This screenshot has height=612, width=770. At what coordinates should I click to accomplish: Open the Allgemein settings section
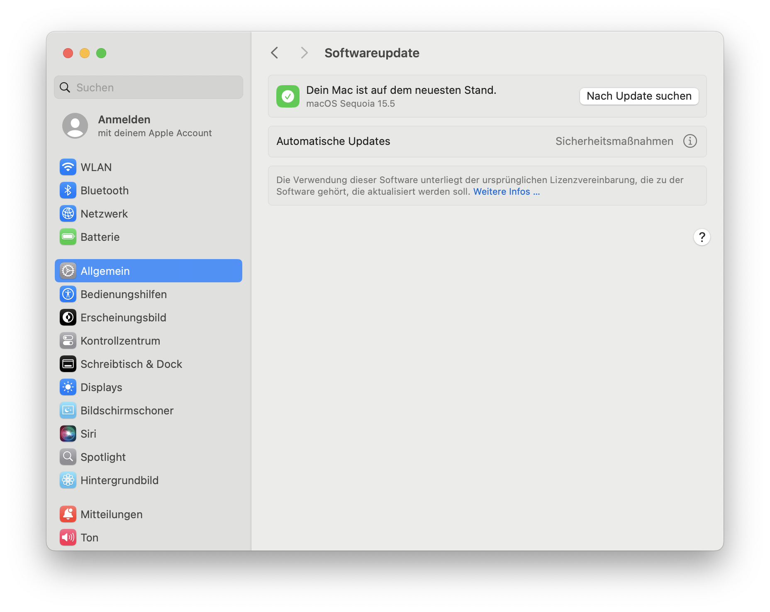click(148, 271)
